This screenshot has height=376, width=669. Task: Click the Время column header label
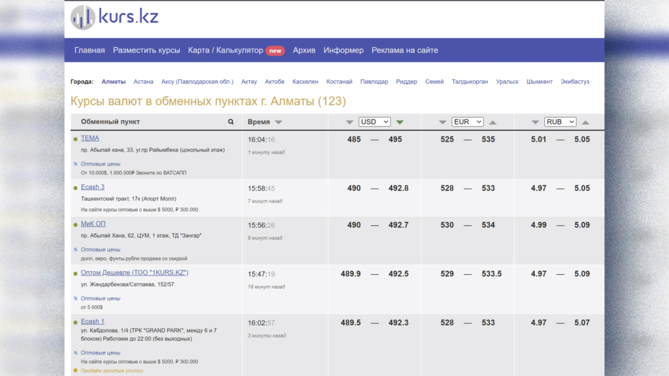[x=259, y=122]
